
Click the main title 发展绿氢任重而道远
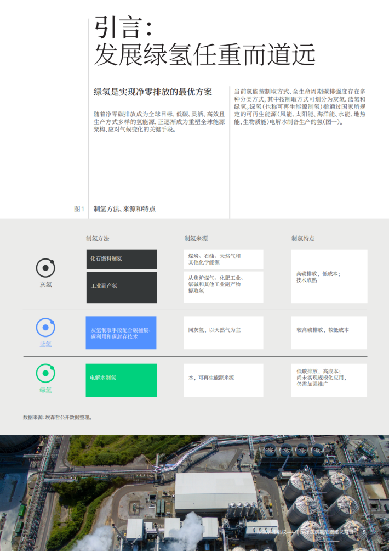pyautogui.click(x=204, y=54)
